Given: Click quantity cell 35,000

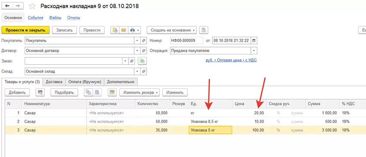Looking at the screenshot, I should coord(152,130).
